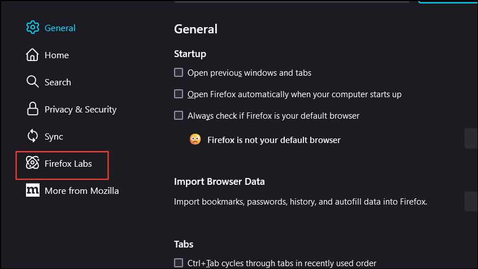Screen dimensions: 478x269
Task: Click the Sync circular arrows icon
Action: [x=32, y=136]
